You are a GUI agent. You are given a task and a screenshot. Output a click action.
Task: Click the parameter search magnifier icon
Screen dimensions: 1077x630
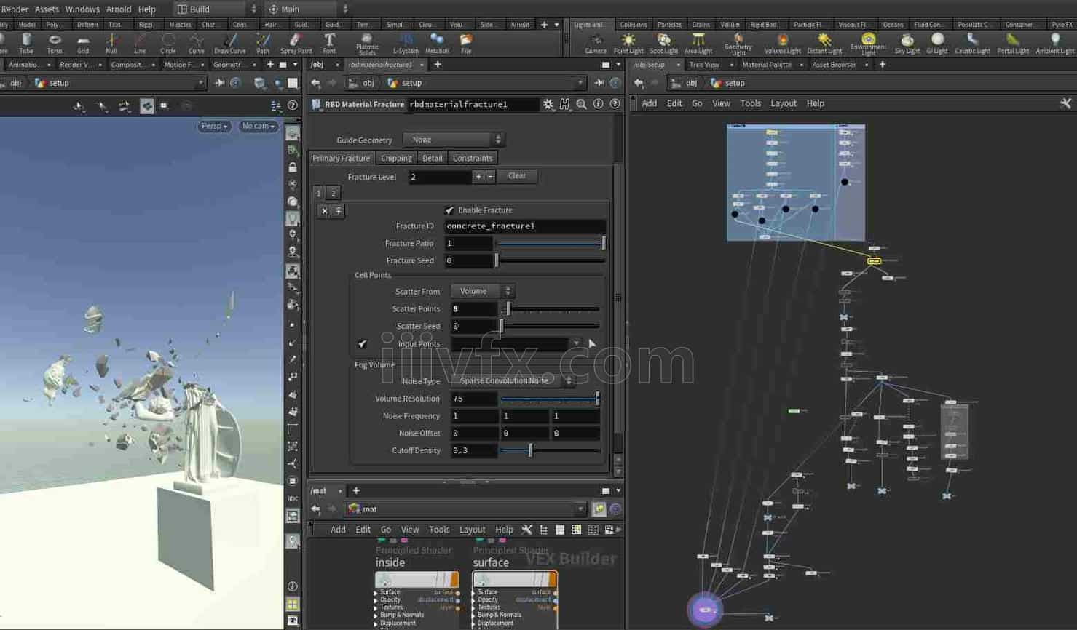click(581, 104)
